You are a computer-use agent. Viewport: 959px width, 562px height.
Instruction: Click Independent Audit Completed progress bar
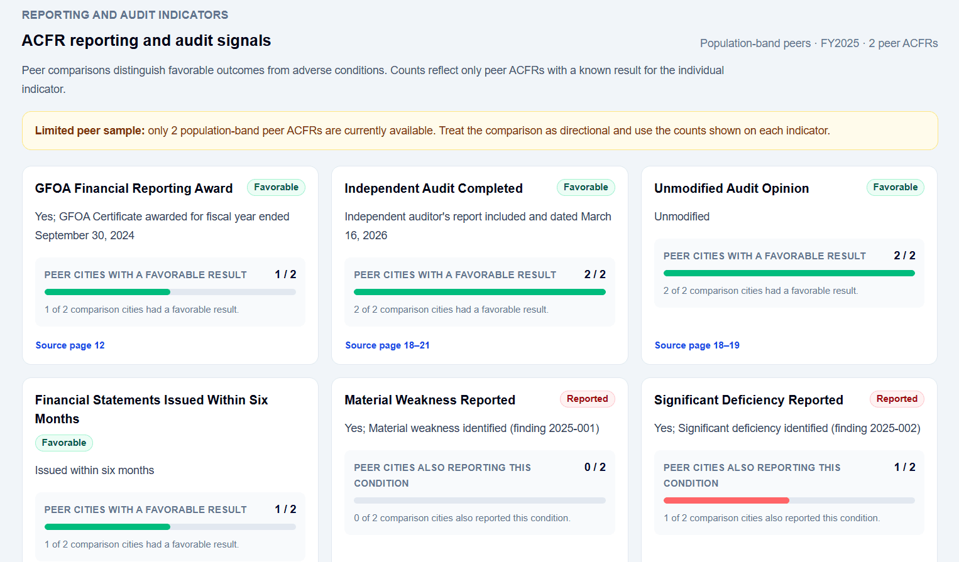[x=479, y=292]
